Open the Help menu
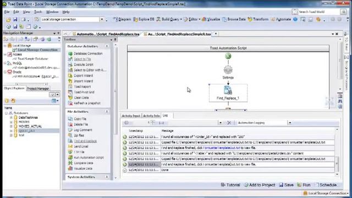This screenshot has height=198, width=352. tap(66, 12)
